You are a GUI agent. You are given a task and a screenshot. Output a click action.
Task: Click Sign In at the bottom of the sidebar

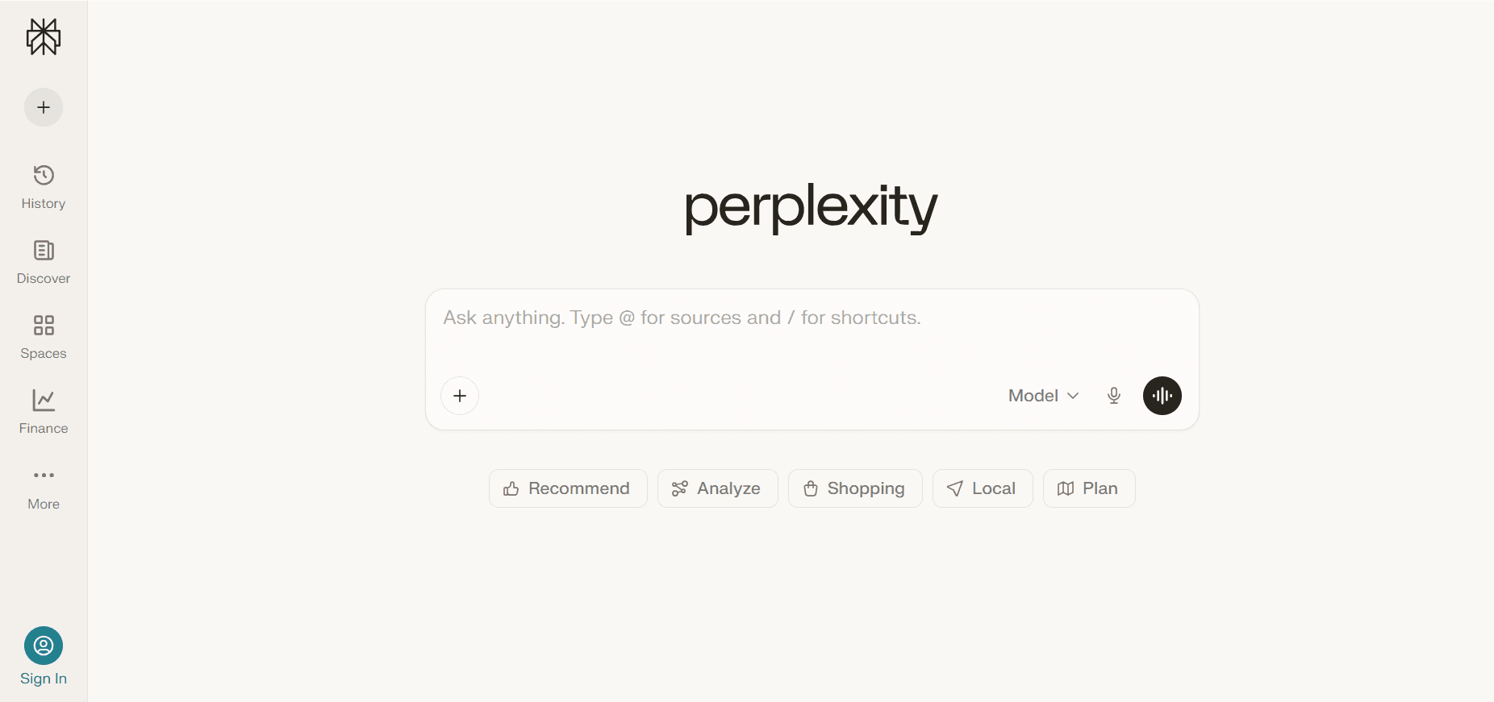(43, 678)
